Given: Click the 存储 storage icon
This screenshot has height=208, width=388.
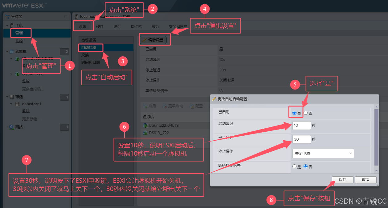Looking at the screenshot, I should click(x=12, y=97).
